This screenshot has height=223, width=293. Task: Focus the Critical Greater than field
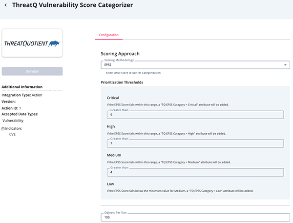pyautogui.click(x=195, y=115)
